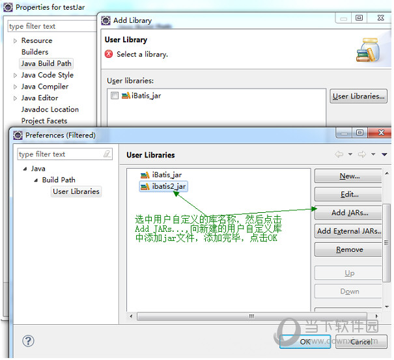Collapse the Java tree node in Preferences
Viewport: 394px width, 360px height.
click(x=25, y=169)
